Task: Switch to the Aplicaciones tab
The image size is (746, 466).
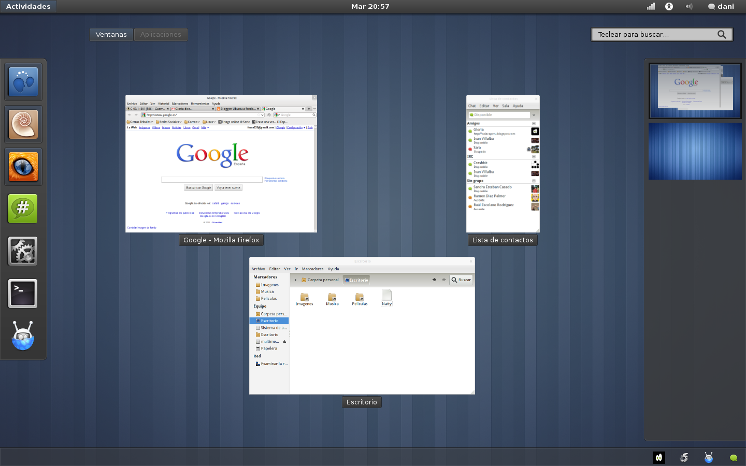Action: coord(161,34)
